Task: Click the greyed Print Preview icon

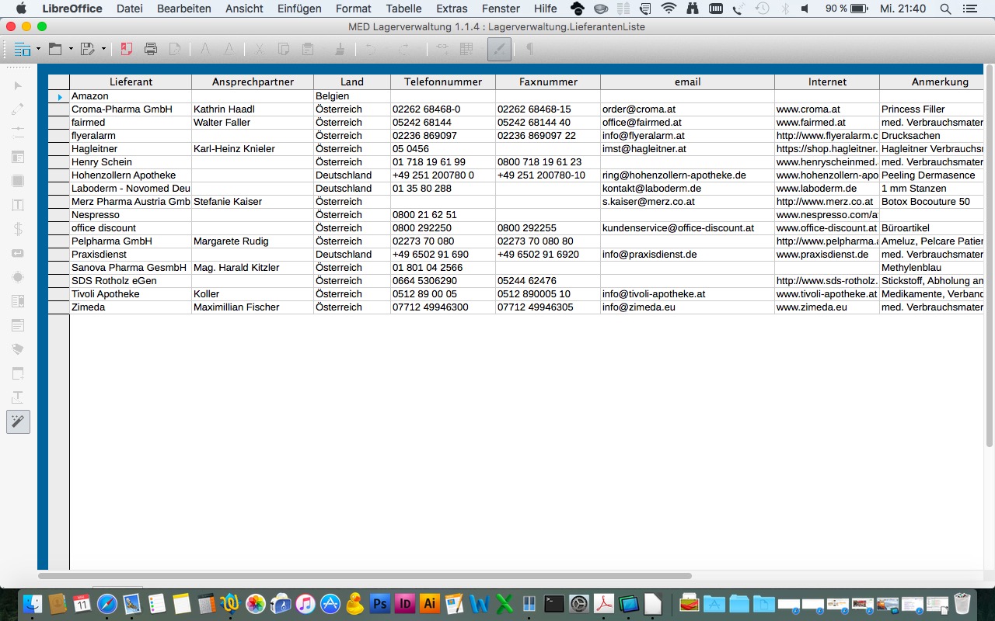Action: 175,49
